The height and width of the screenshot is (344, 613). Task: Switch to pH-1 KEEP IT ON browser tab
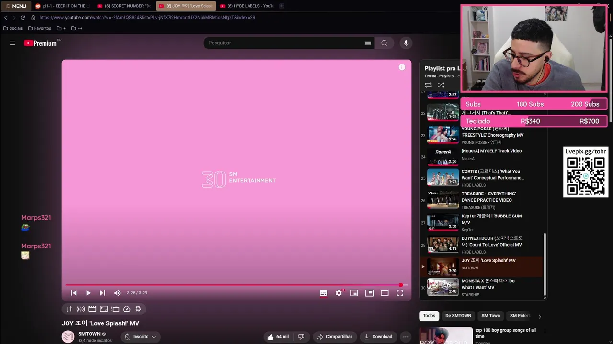click(x=62, y=6)
